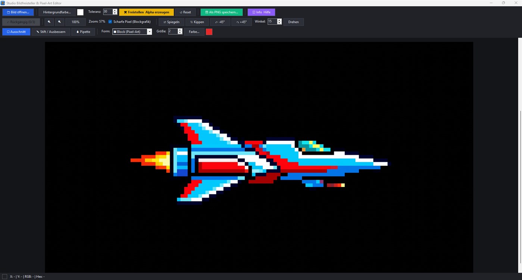Screen dimensions: 522x280
Task: Click the first magnifier zoom icon
Action: coord(49,22)
